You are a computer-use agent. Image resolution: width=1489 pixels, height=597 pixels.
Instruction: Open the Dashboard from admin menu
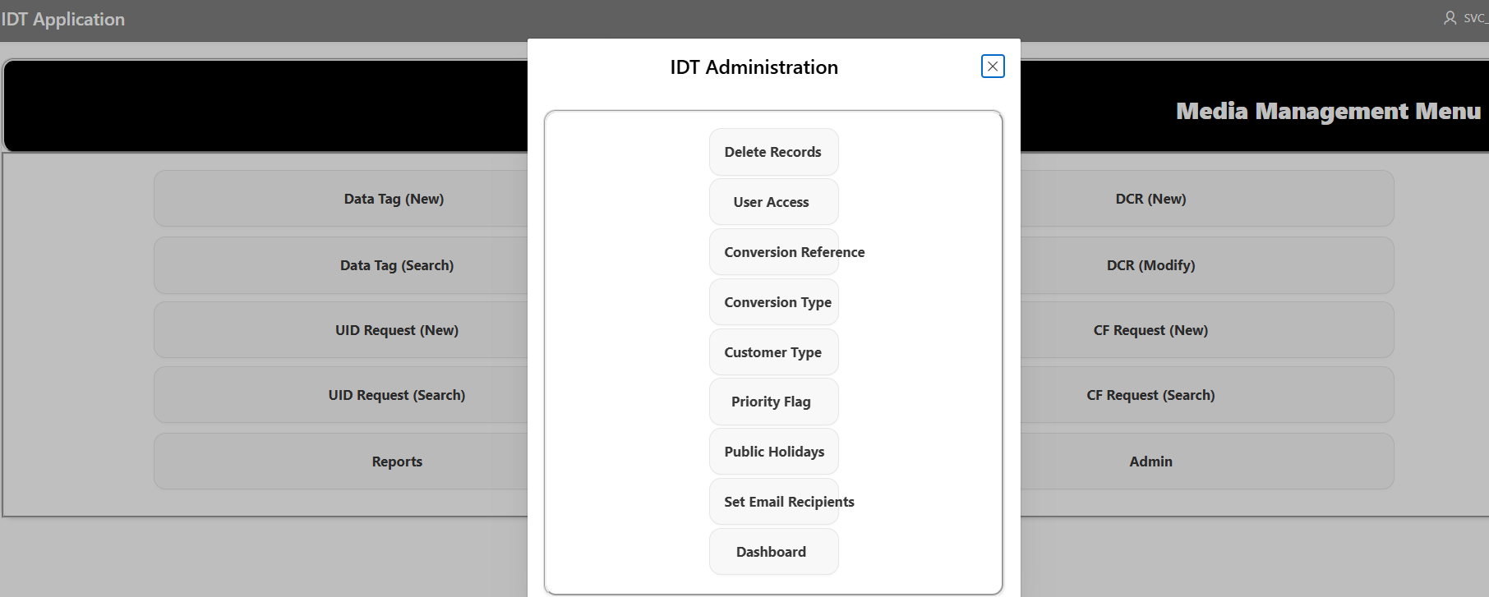point(773,552)
